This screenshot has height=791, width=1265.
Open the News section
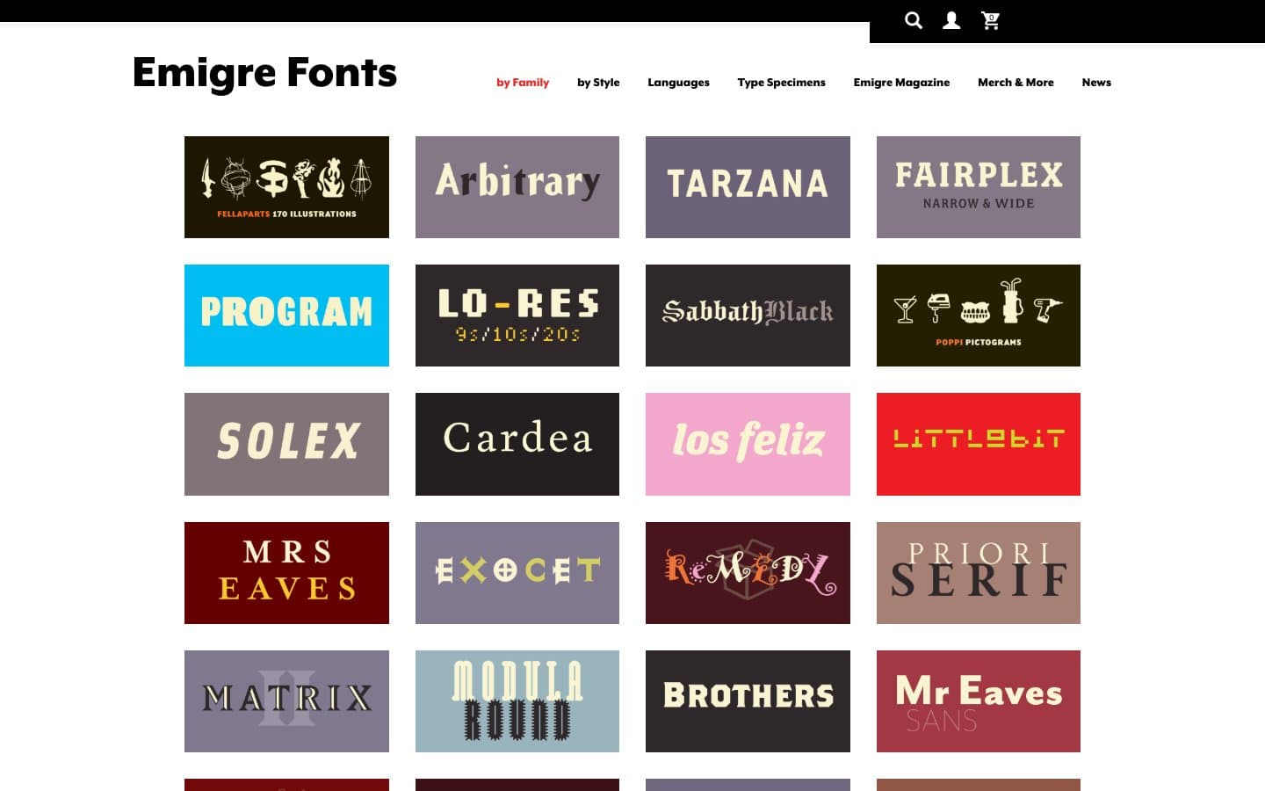click(1096, 82)
